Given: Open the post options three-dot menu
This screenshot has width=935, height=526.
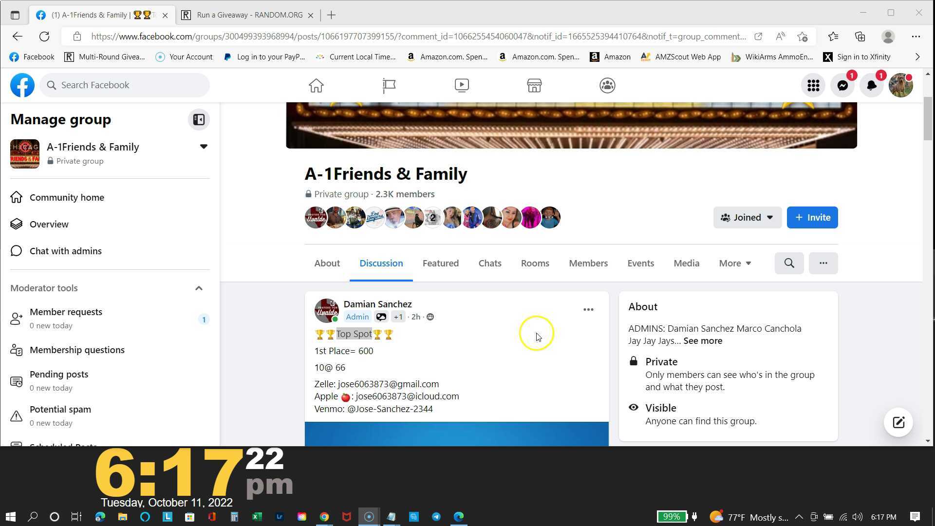Looking at the screenshot, I should (x=588, y=309).
